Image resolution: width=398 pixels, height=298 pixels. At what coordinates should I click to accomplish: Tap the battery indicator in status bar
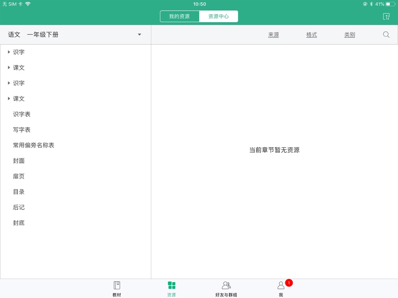tap(390, 4)
